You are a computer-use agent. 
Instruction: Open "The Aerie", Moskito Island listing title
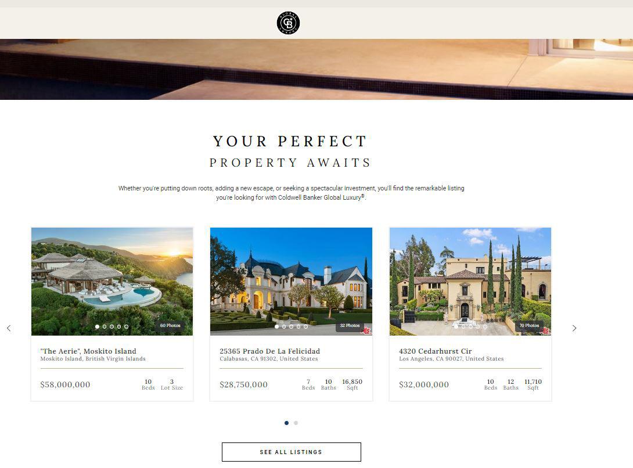coord(88,351)
